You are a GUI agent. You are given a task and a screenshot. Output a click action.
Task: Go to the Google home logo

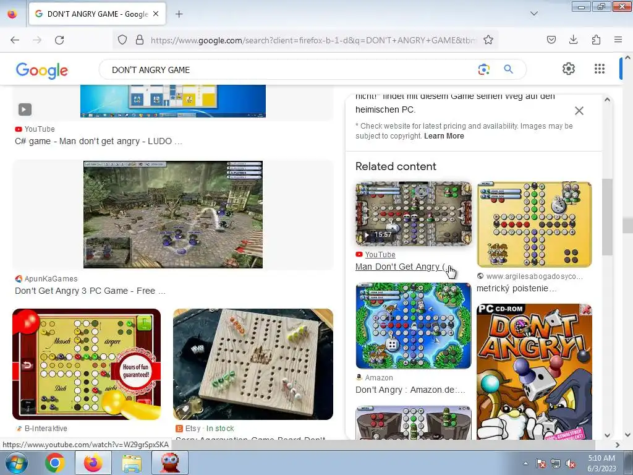coord(42,70)
